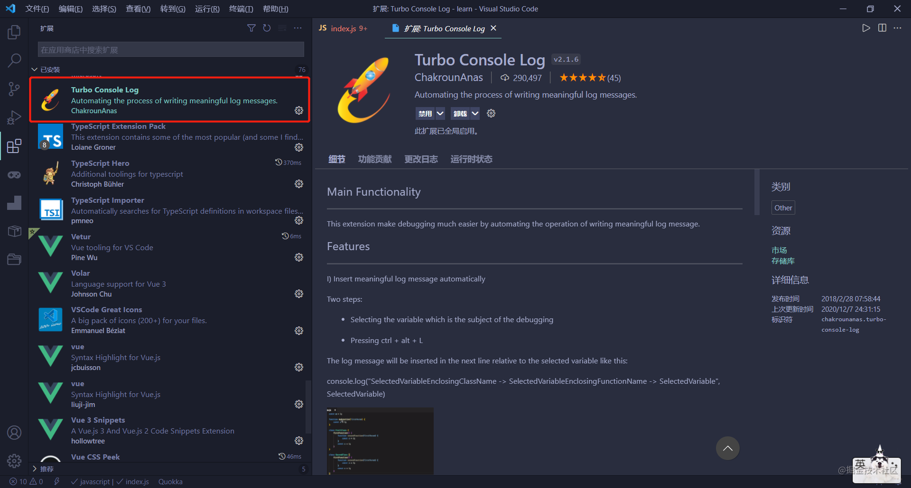Close the Turbo Console Log tab

pyautogui.click(x=493, y=28)
